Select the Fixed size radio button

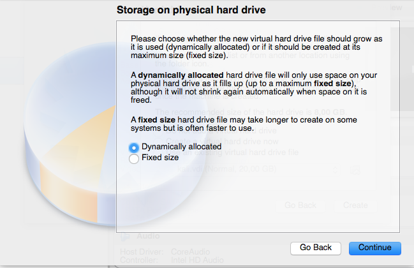coord(134,159)
